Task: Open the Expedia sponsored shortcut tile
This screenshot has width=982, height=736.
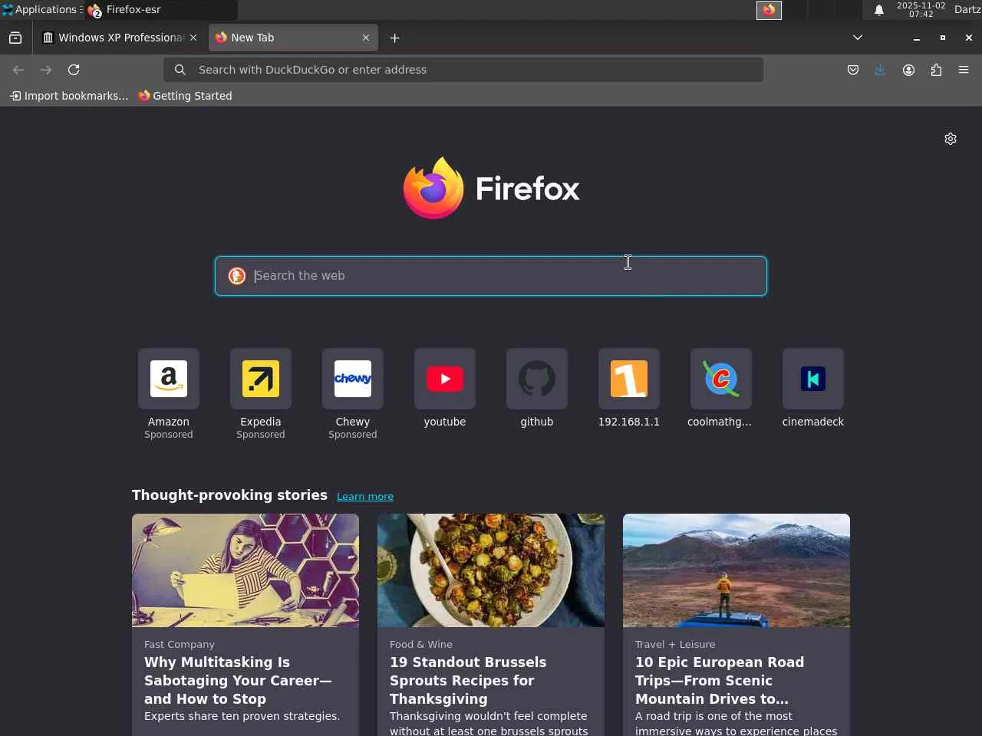Action: tap(261, 379)
